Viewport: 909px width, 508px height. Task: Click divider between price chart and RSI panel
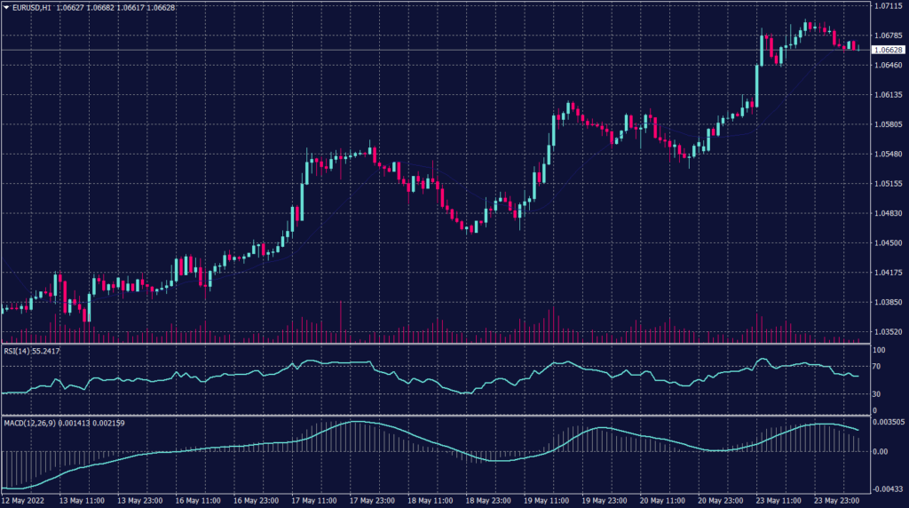[435, 344]
